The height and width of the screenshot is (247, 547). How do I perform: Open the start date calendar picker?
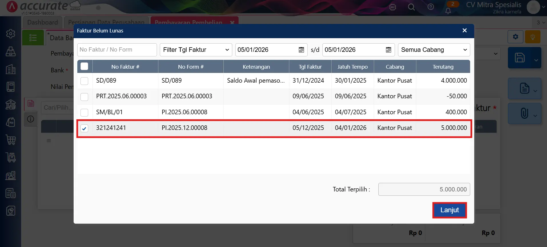301,50
